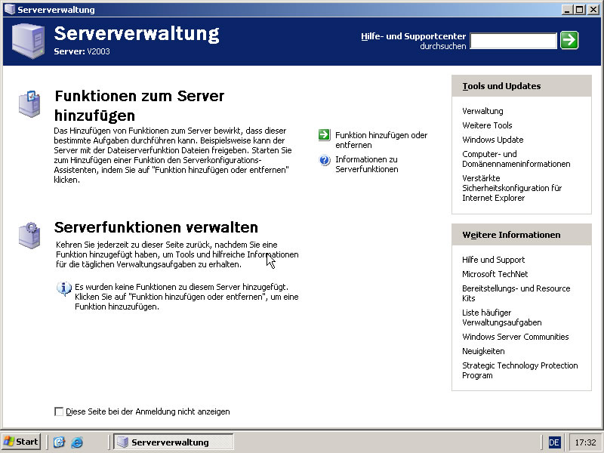Open the Windows Start menu

(x=21, y=442)
